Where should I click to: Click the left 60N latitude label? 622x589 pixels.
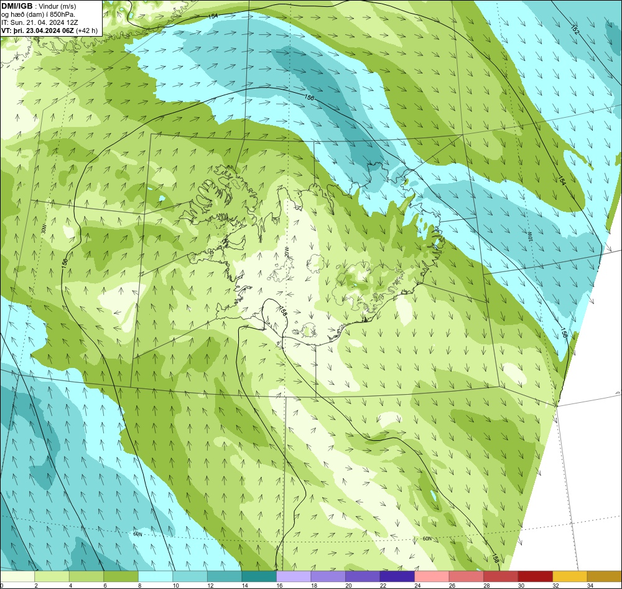coord(137,534)
